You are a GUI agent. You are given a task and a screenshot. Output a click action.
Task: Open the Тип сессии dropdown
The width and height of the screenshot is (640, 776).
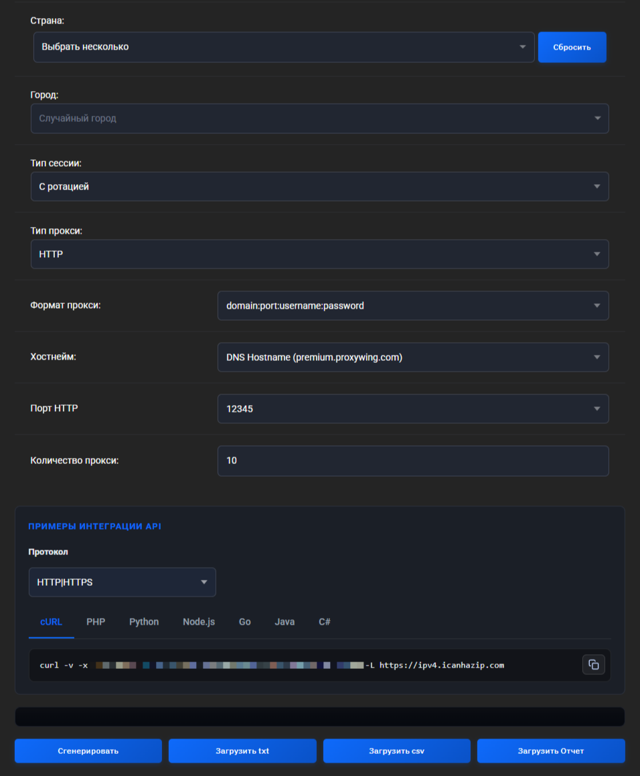[x=320, y=187]
